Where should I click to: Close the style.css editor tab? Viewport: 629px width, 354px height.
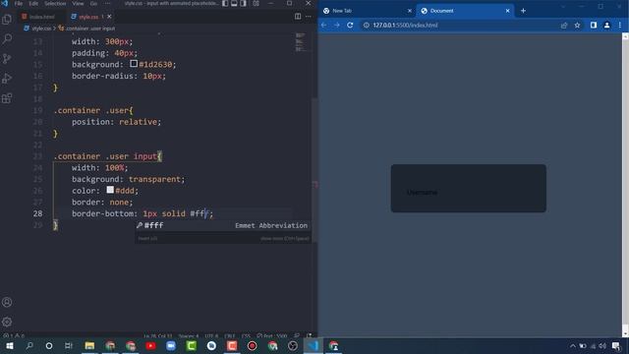point(109,17)
